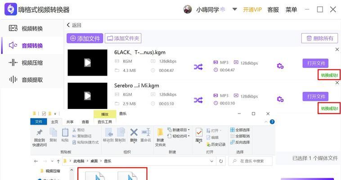Expand the account dropdown arrow
The image size is (341, 180).
[x=235, y=9]
